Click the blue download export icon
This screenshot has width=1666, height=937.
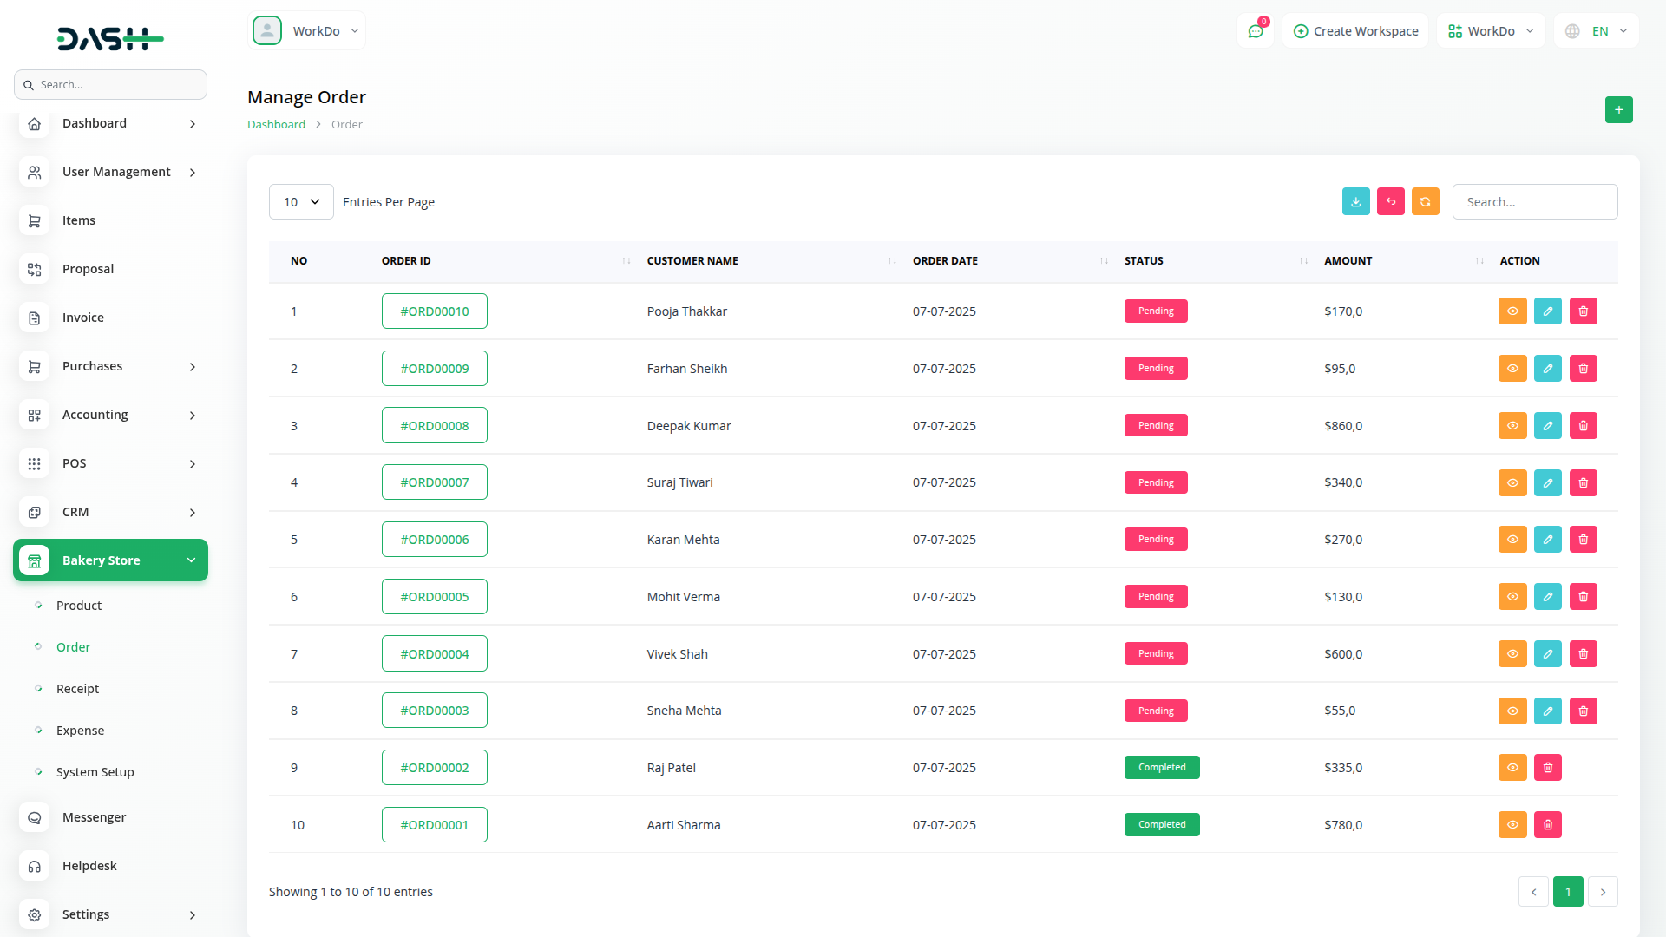[x=1355, y=201]
